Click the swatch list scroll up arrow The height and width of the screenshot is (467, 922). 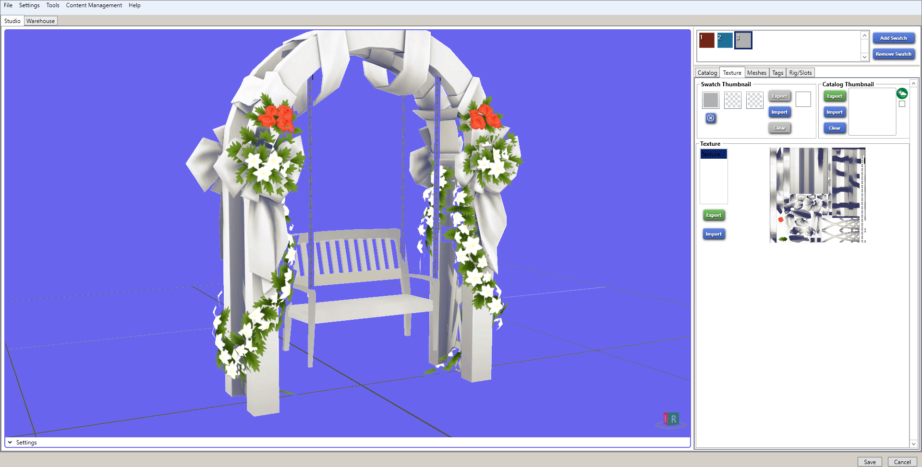pos(864,36)
